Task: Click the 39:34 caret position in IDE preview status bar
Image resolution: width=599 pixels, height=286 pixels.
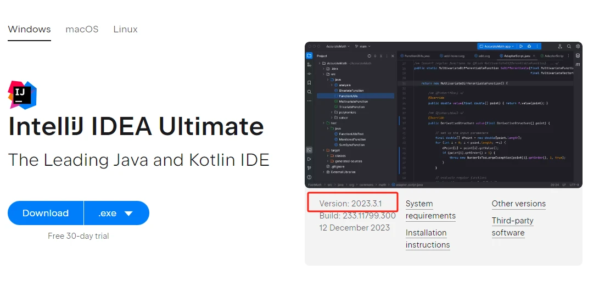Action: (553, 184)
